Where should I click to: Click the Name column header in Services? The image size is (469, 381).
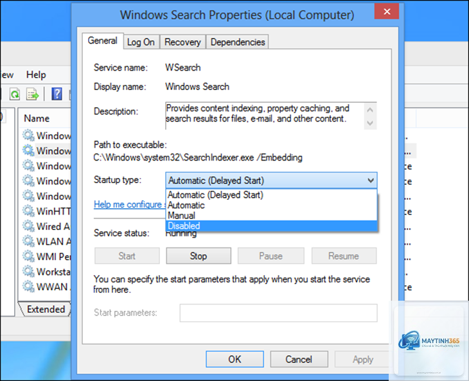pyautogui.click(x=37, y=118)
